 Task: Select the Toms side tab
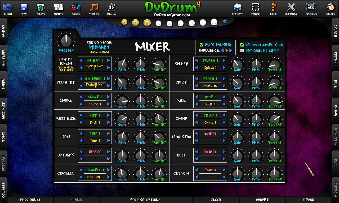coord(3,137)
